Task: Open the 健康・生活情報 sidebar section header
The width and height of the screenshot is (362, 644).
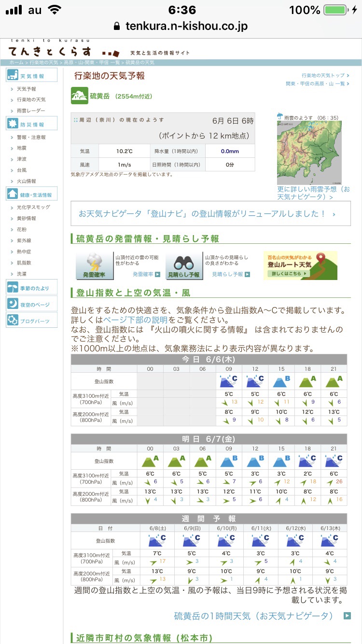Action: click(x=32, y=195)
